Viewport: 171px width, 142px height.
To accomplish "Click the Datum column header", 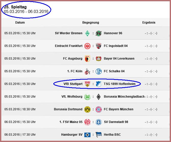I will (20, 23).
